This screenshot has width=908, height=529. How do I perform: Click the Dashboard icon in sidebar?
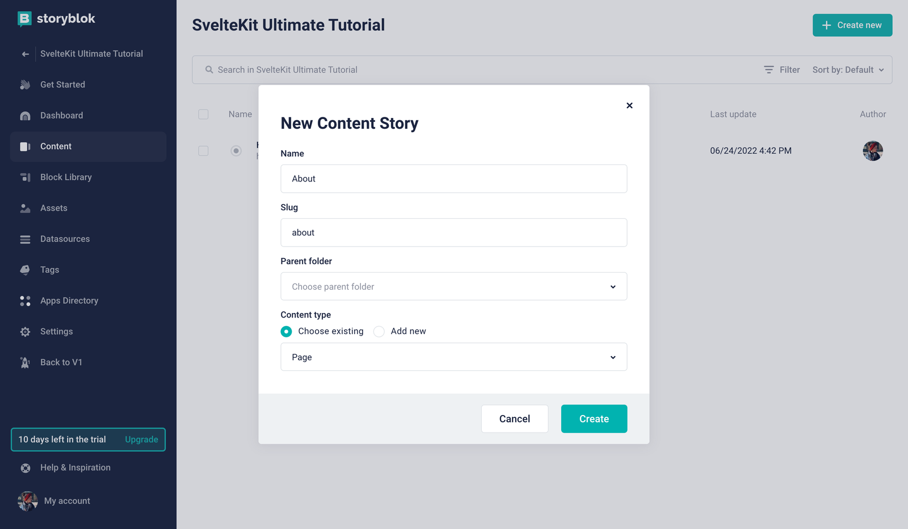point(25,116)
